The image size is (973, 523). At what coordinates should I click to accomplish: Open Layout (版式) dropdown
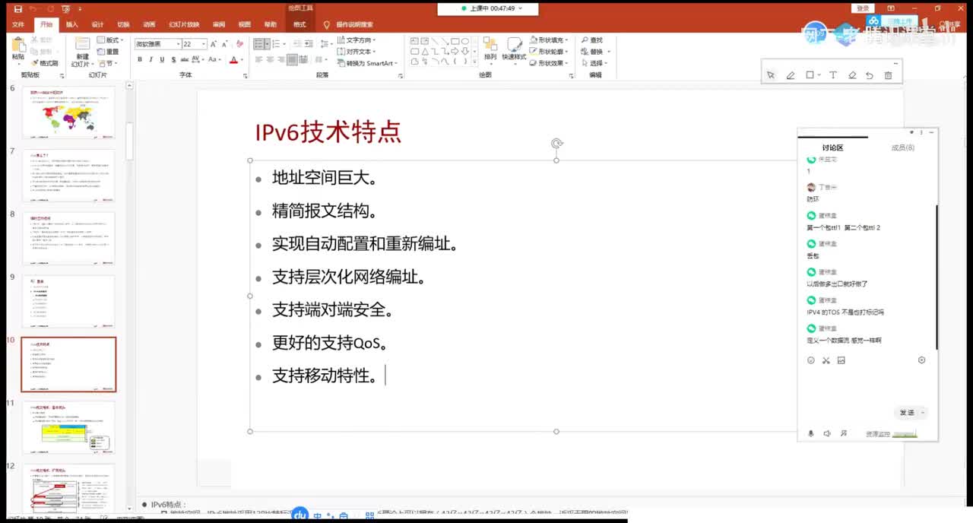(110, 40)
